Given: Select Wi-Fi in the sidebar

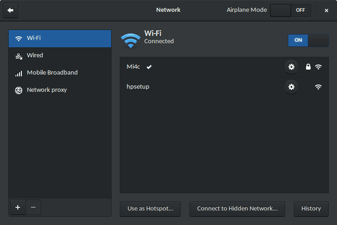Looking at the screenshot, I should [60, 38].
